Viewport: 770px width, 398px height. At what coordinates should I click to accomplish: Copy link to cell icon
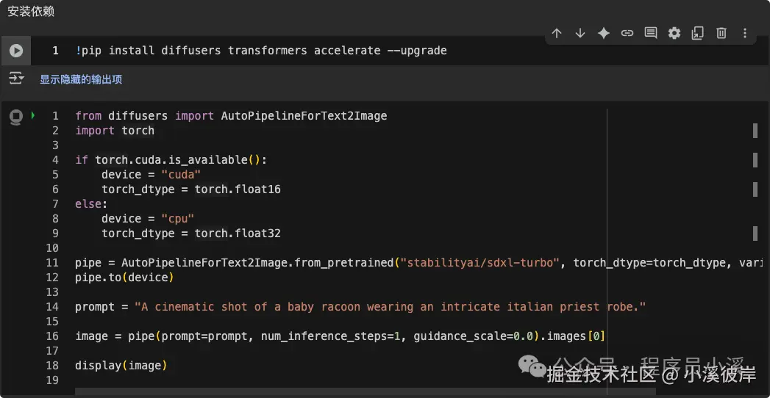[x=627, y=33]
